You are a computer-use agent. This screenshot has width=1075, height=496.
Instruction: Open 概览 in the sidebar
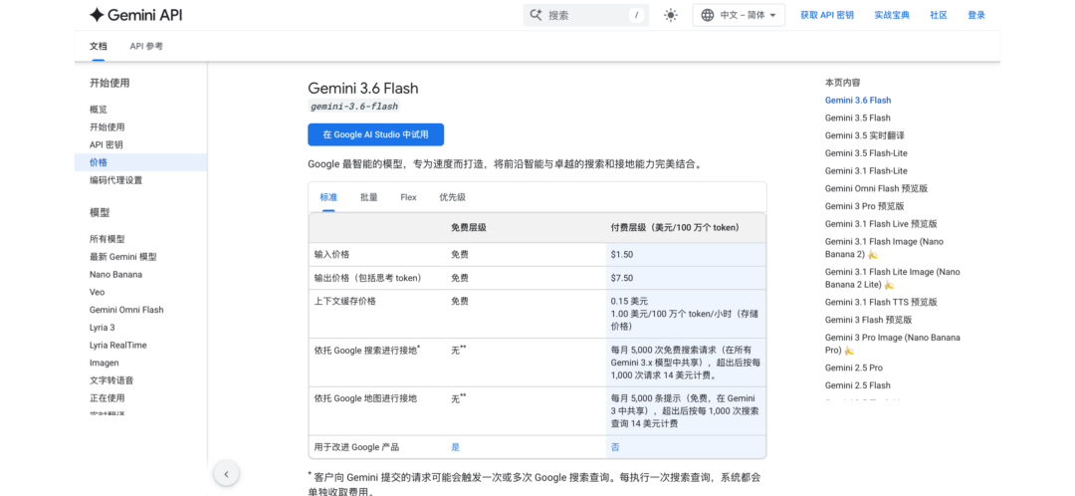point(98,110)
